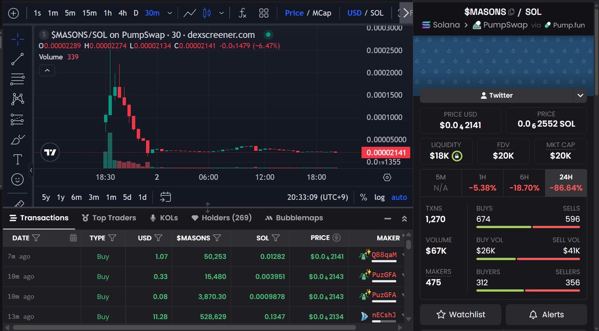Screen dimensions: 599x331
Task: Toggle log scale on chart
Action: [x=379, y=197]
